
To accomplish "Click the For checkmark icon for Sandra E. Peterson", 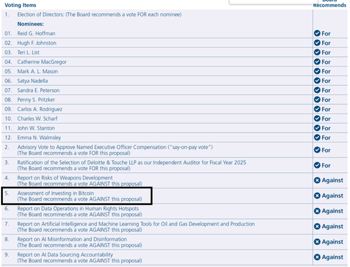I will tap(317, 90).
